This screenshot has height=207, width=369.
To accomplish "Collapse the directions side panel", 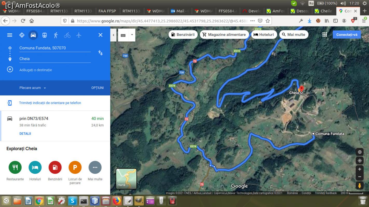I will [113, 35].
